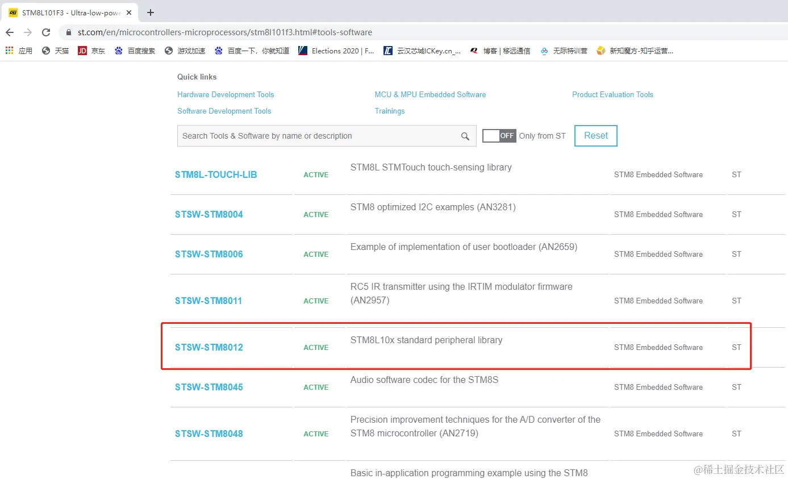
Task: Open the 云汉芯城ICKey.cn bookmark
Action: tap(422, 51)
